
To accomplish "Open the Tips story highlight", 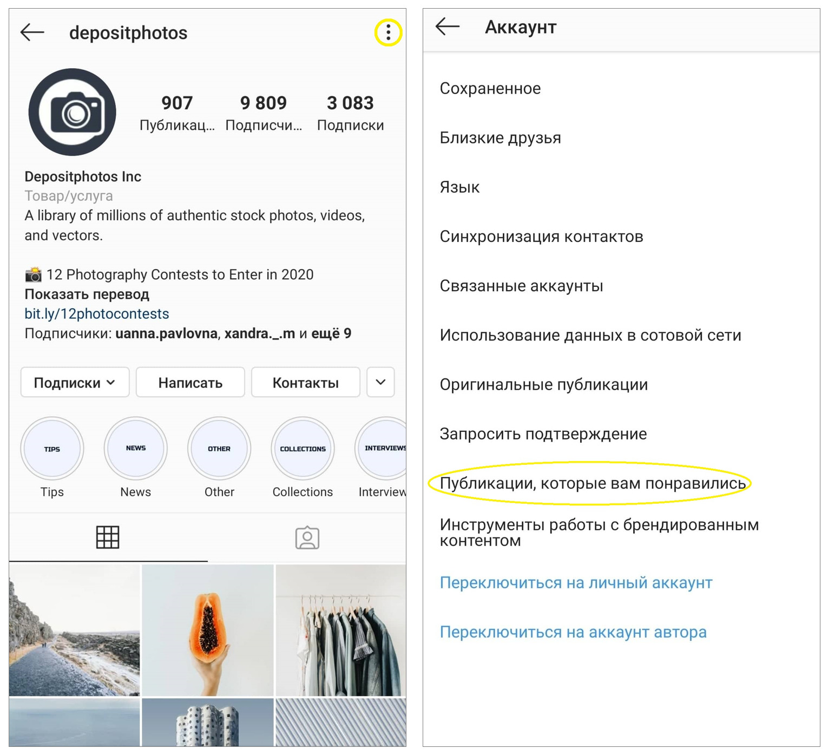I will point(52,457).
